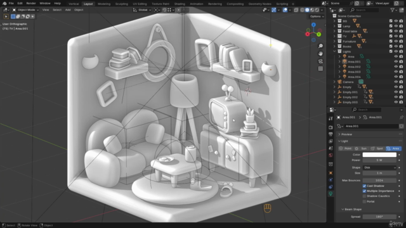Open the Physics properties tab
The height and width of the screenshot is (228, 406).
[x=331, y=180]
